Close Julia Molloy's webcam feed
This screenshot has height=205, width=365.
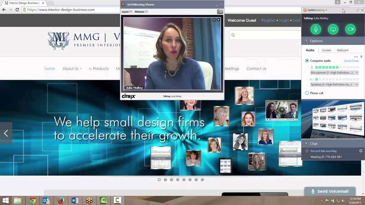[x=218, y=20]
